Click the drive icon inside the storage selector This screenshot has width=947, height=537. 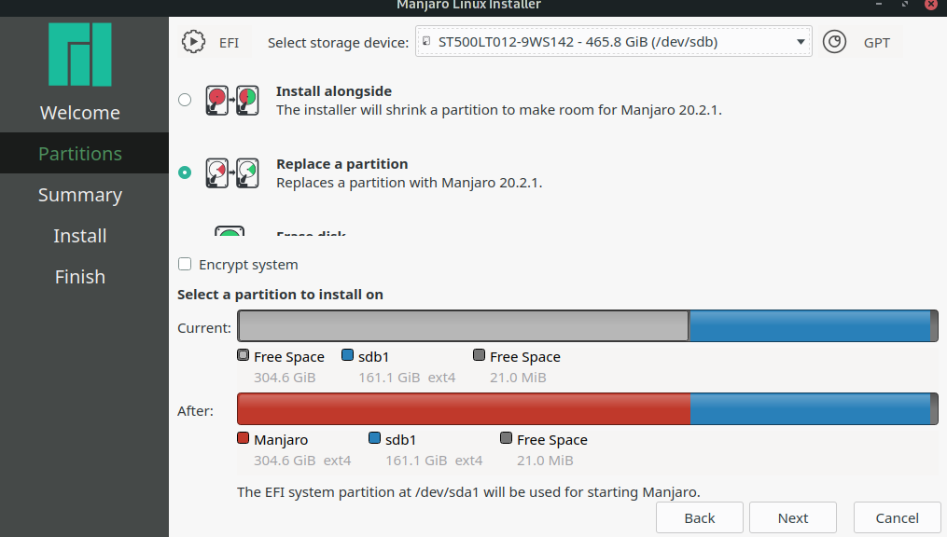pyautogui.click(x=426, y=41)
